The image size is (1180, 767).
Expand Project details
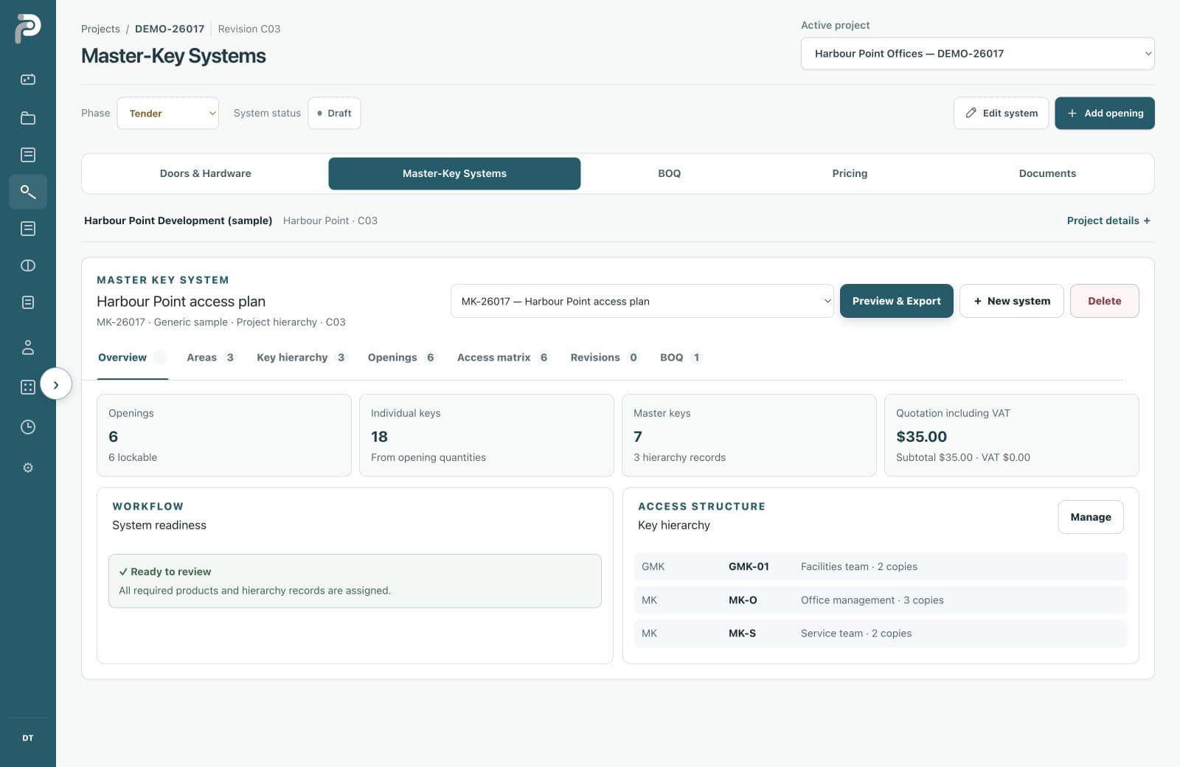[x=1108, y=221]
